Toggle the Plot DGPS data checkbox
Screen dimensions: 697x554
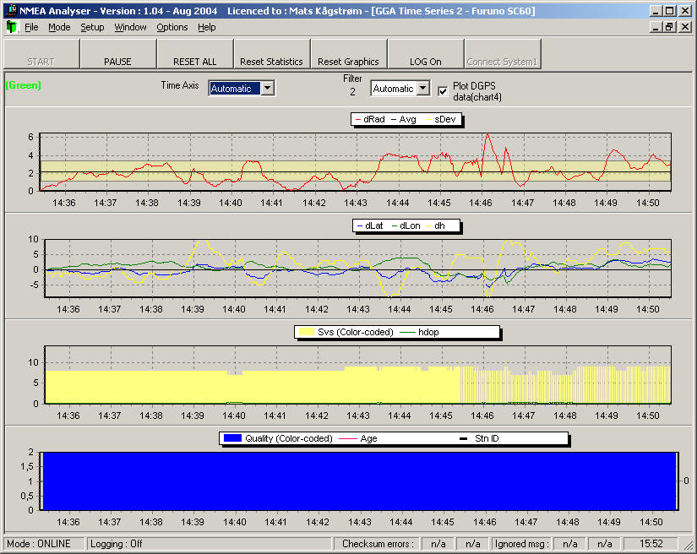[443, 90]
